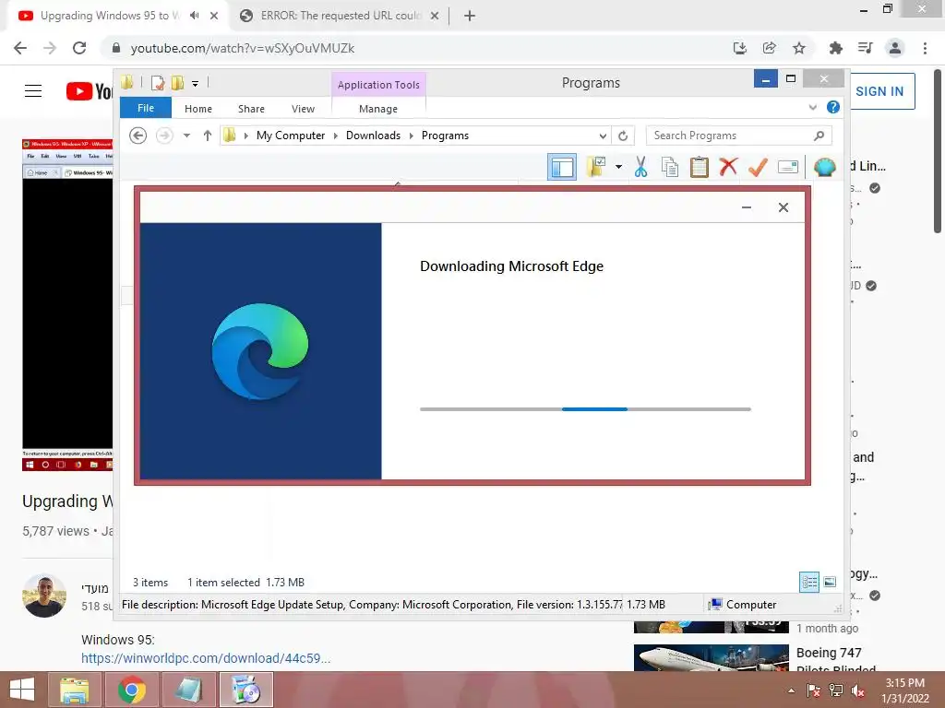
Task: Click the Copy pages icon in Explorer toolbar
Action: pos(670,167)
